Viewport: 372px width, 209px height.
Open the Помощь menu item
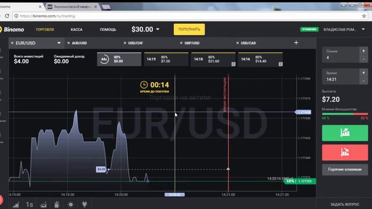[x=108, y=30]
